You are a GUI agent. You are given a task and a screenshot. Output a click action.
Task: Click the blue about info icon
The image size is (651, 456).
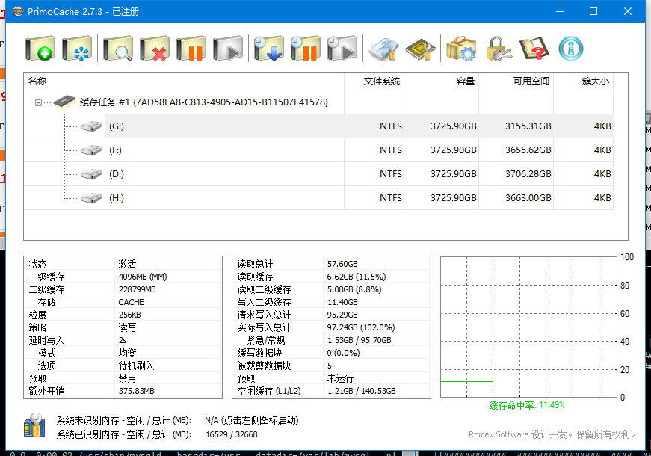tap(571, 49)
